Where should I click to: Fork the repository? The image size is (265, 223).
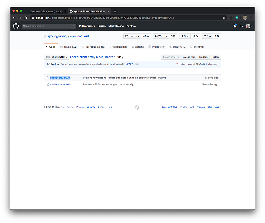point(207,36)
